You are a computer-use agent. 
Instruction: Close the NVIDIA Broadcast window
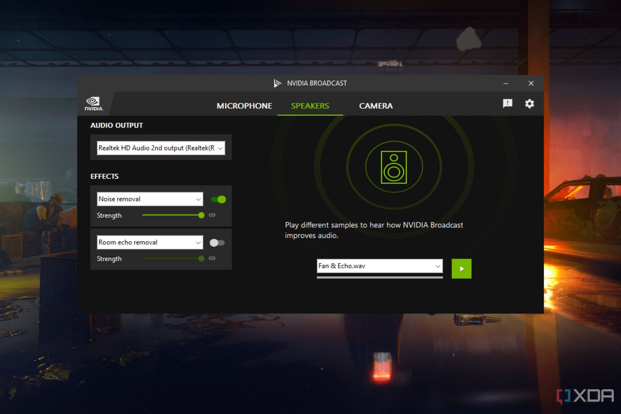[x=531, y=83]
